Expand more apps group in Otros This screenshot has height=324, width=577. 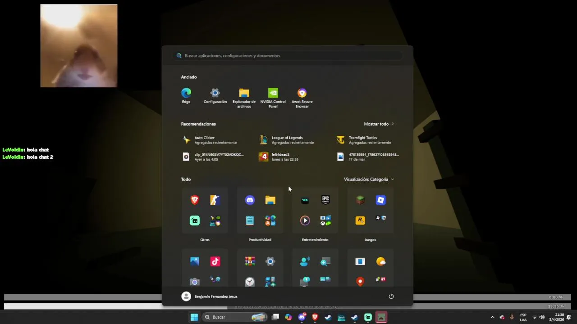pos(215,220)
